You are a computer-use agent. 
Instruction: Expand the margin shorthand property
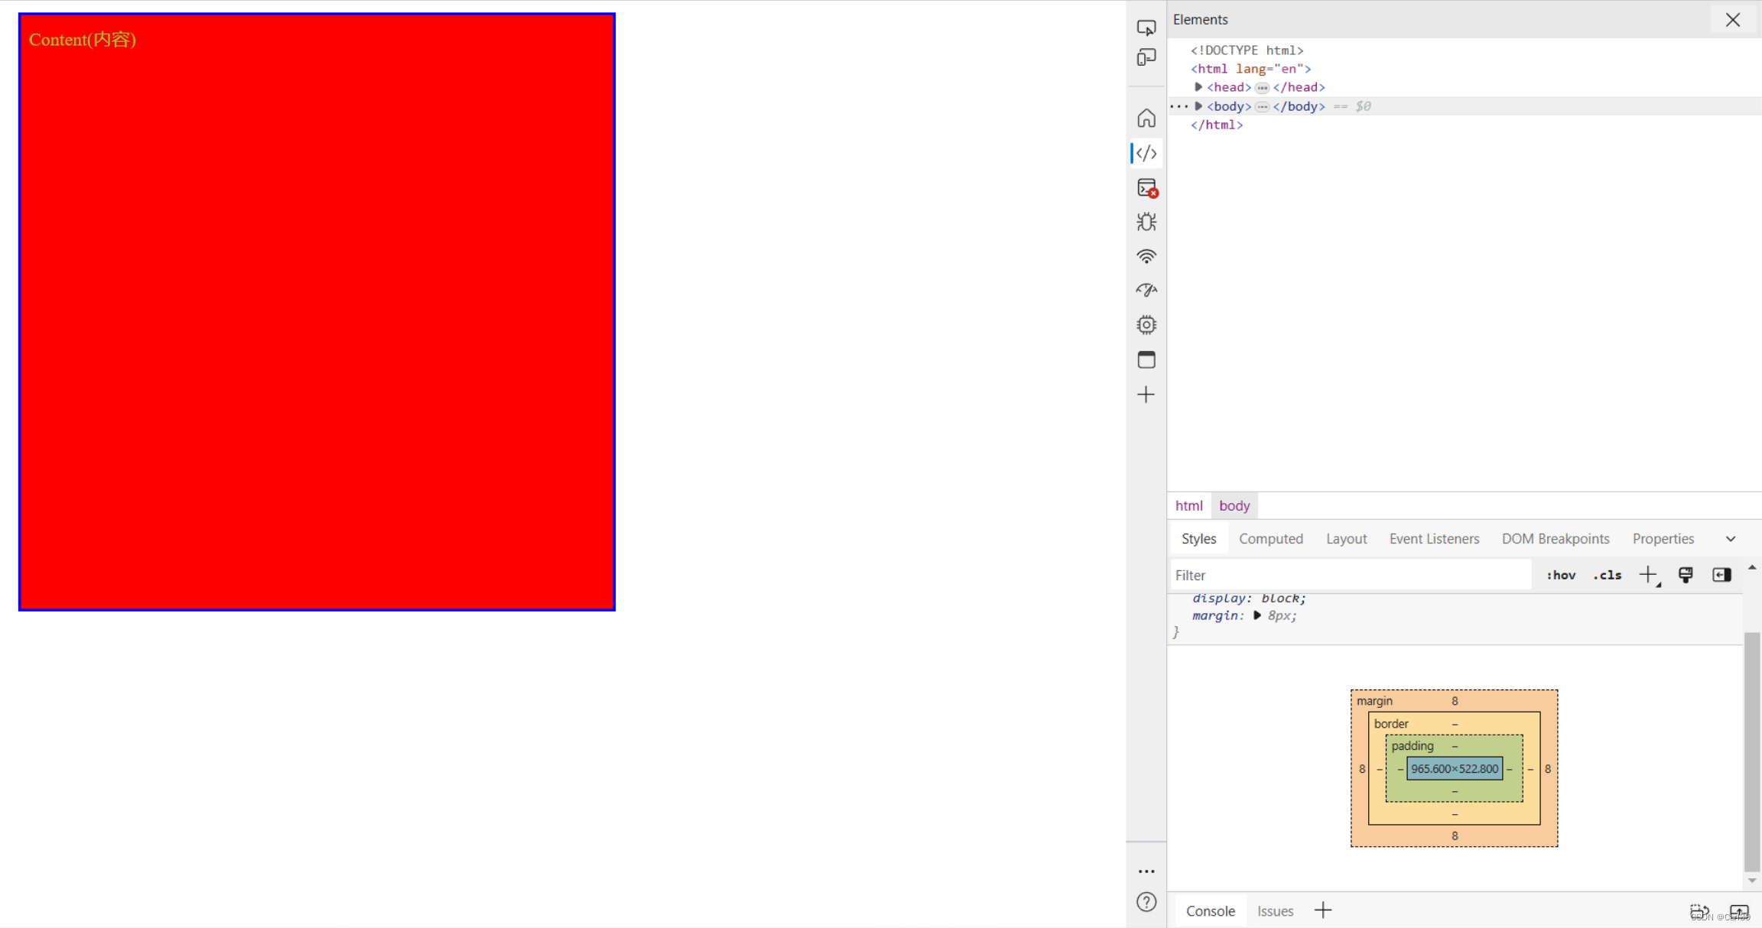[1256, 615]
